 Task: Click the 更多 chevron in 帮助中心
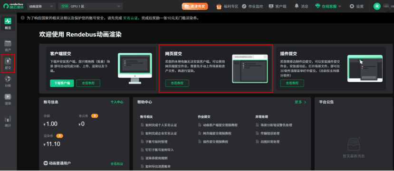point(305,102)
